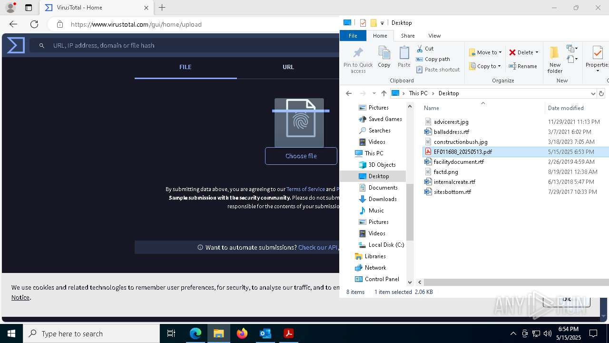Click Paste shortcut in the ribbon
This screenshot has width=609, height=343.
(x=438, y=70)
